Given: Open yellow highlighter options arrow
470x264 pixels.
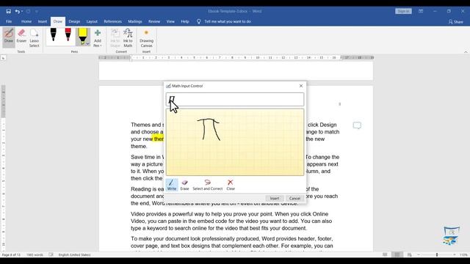Looking at the screenshot, I should (x=87, y=44).
